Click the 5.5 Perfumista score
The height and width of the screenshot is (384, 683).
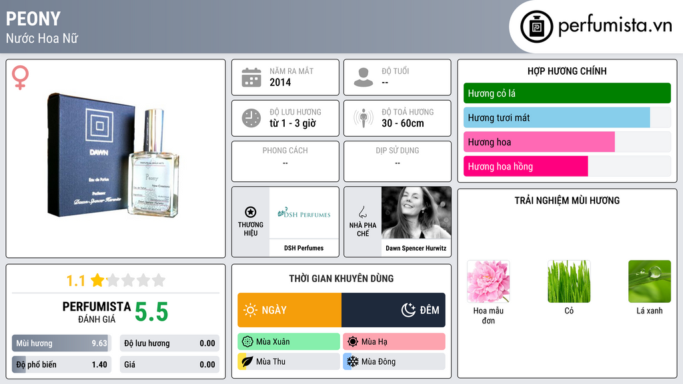coord(151,312)
